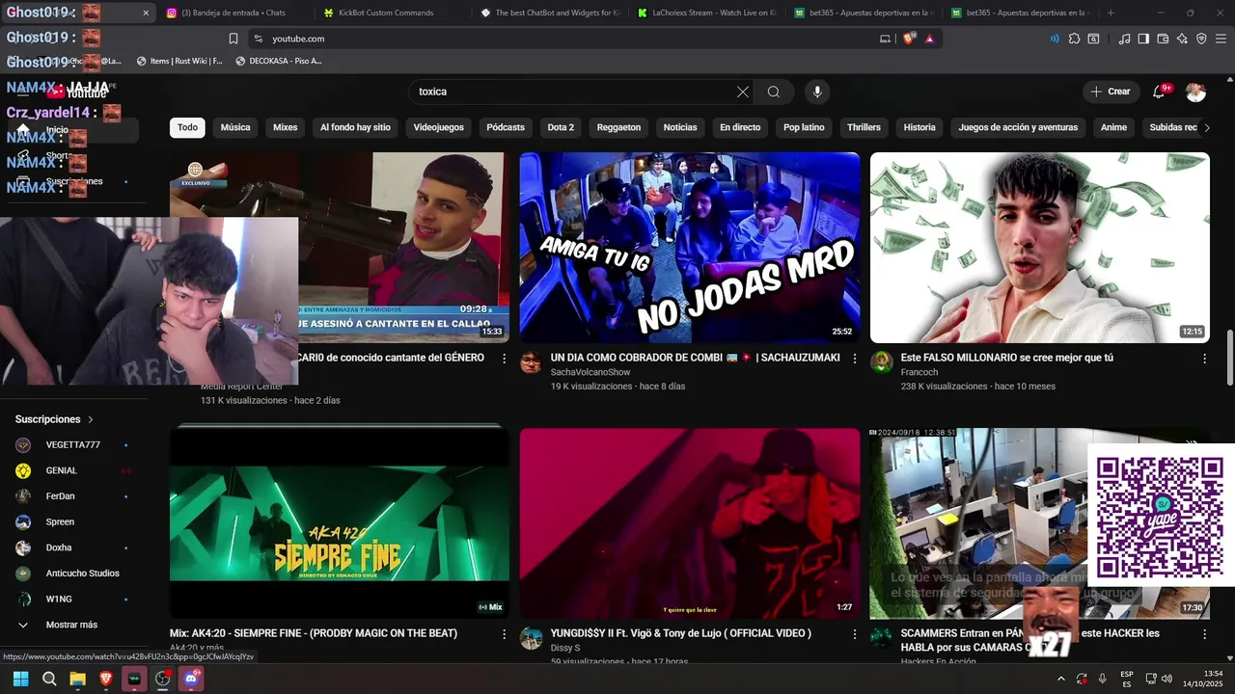Screen dimensions: 1235x694
Task: Open the account avatar menu
Action: [1196, 92]
